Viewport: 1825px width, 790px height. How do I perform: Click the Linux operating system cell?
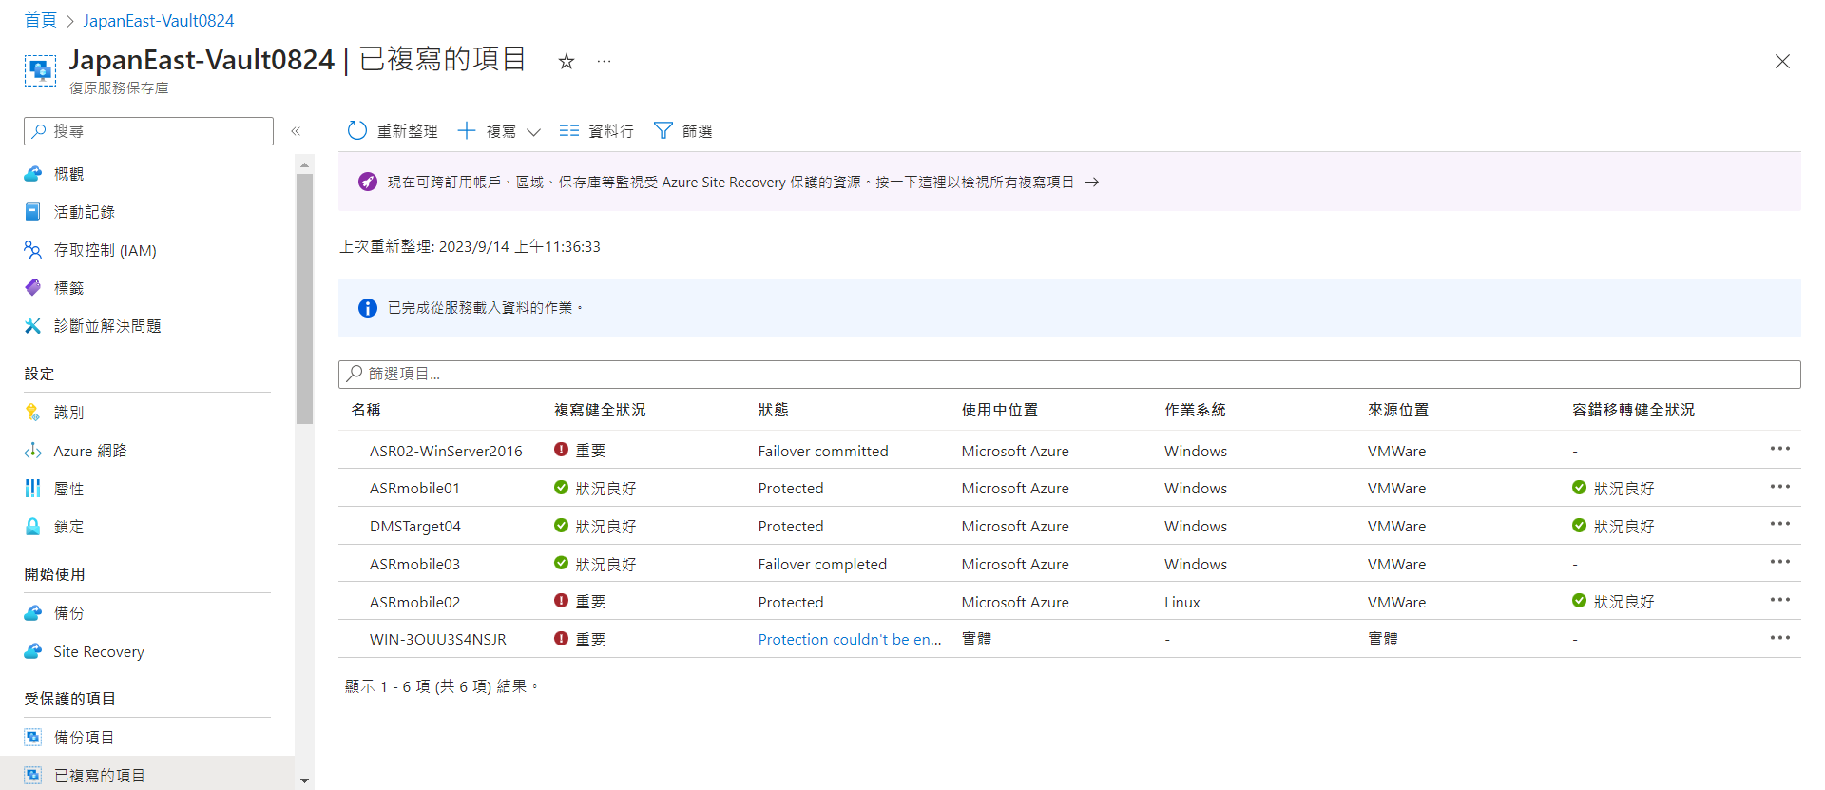(1182, 602)
